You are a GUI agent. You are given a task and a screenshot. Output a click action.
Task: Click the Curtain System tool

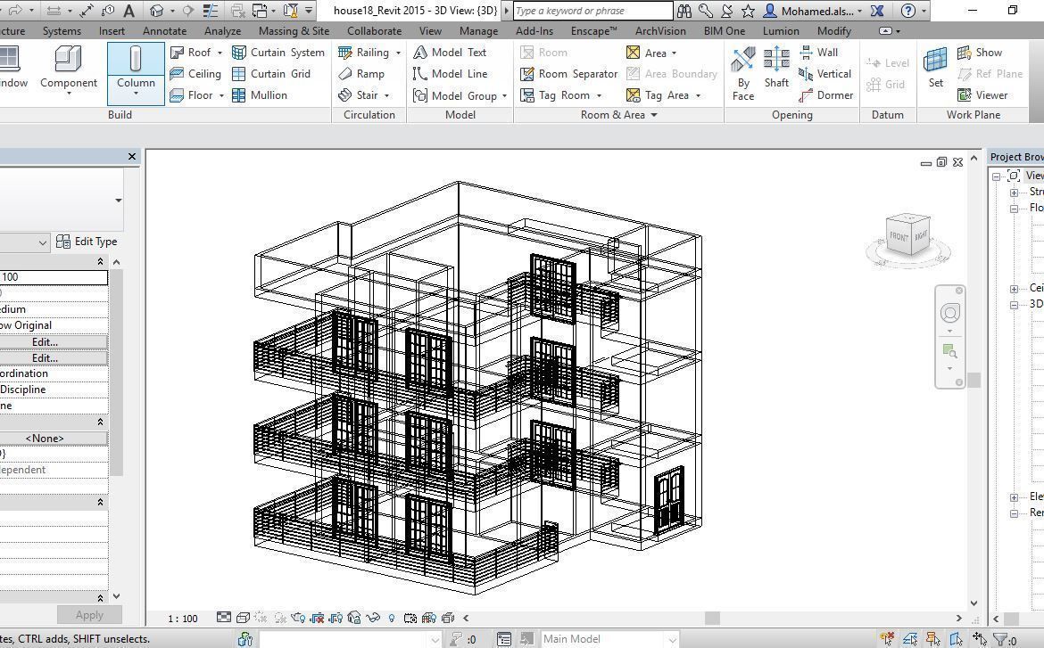pyautogui.click(x=278, y=53)
